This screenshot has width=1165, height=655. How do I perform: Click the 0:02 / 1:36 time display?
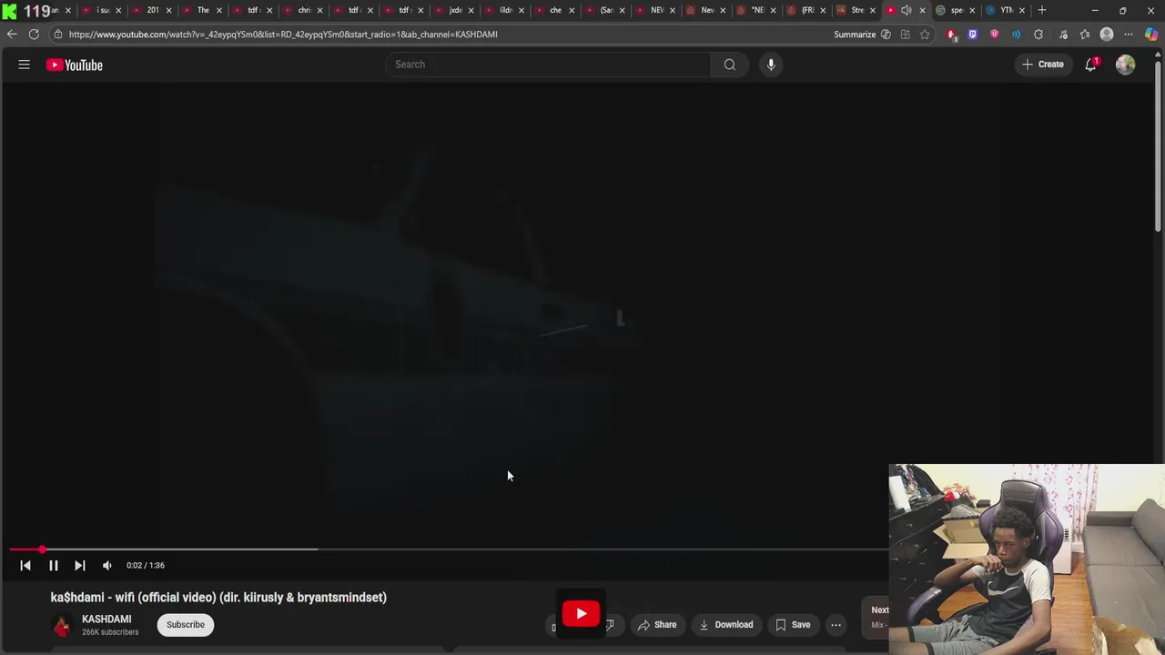(146, 565)
